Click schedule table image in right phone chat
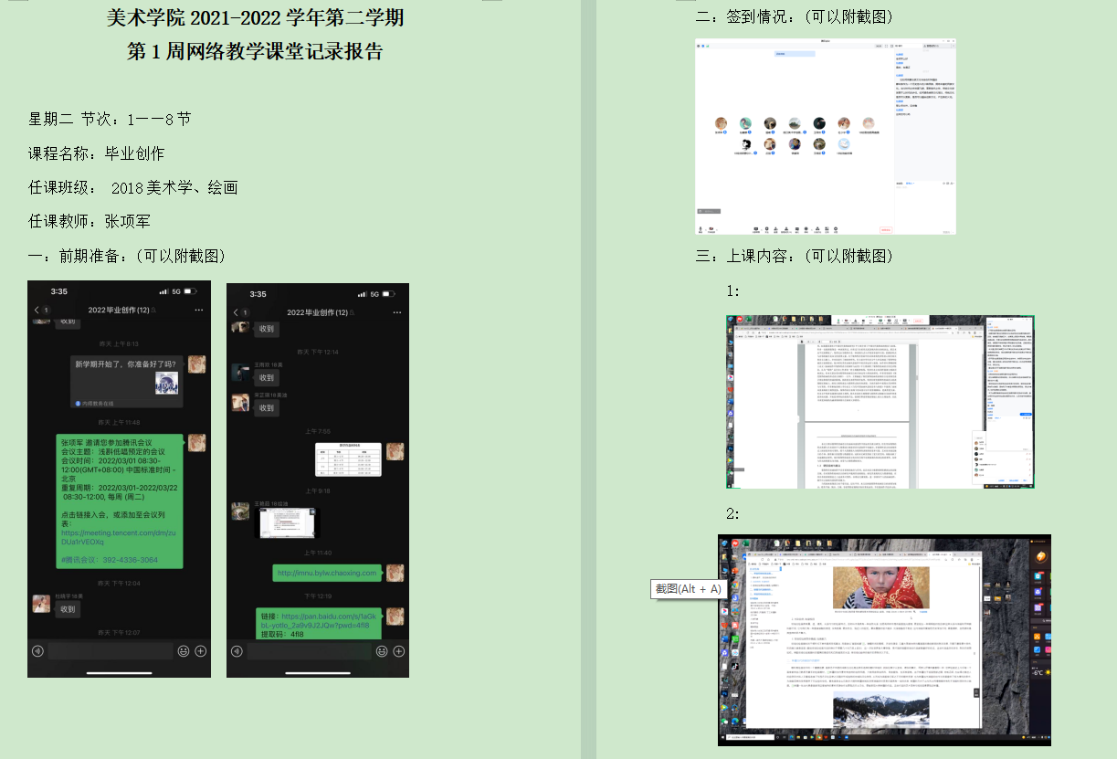The image size is (1117, 759). (x=347, y=459)
